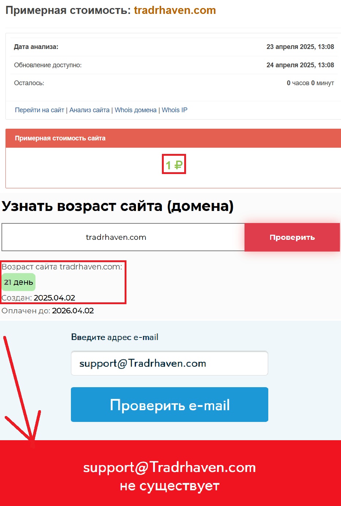Focus the domain input containing tradrhaven.com

click(123, 237)
